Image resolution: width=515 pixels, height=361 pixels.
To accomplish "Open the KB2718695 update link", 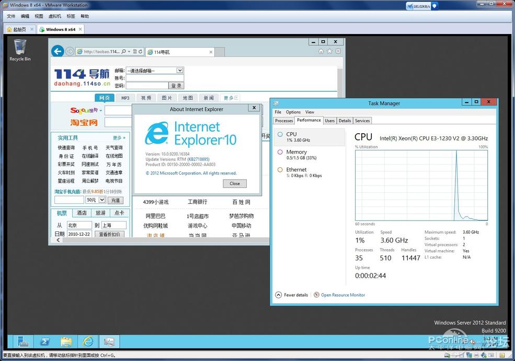I will tap(198, 159).
